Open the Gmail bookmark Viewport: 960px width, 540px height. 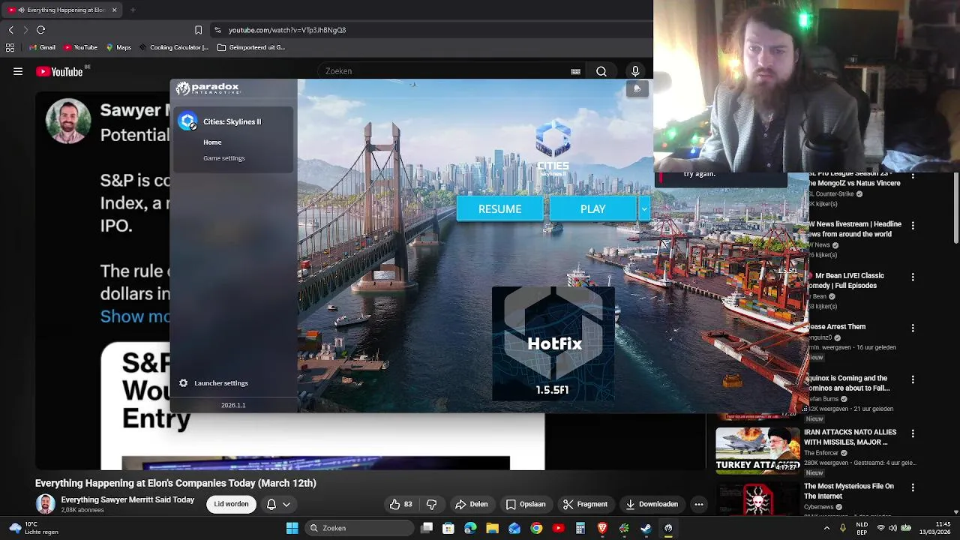(42, 47)
